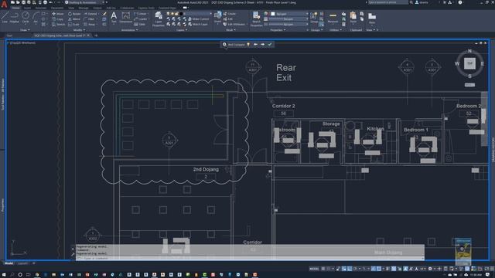495x278 pixels.
Task: Switch to the Annotate ribbon tab
Action: coord(41,8)
